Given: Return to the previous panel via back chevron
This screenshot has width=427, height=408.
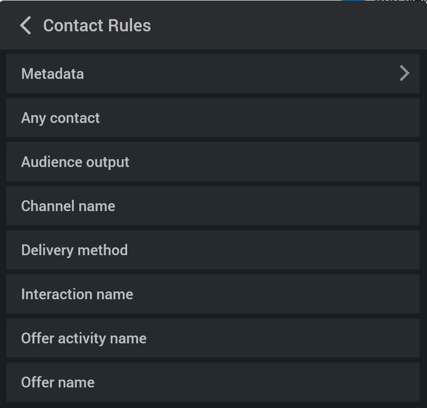Looking at the screenshot, I should click(x=26, y=25).
